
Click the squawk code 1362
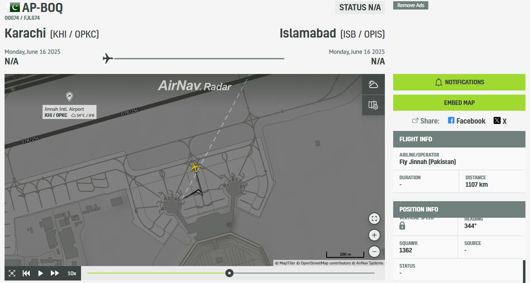[x=406, y=250]
